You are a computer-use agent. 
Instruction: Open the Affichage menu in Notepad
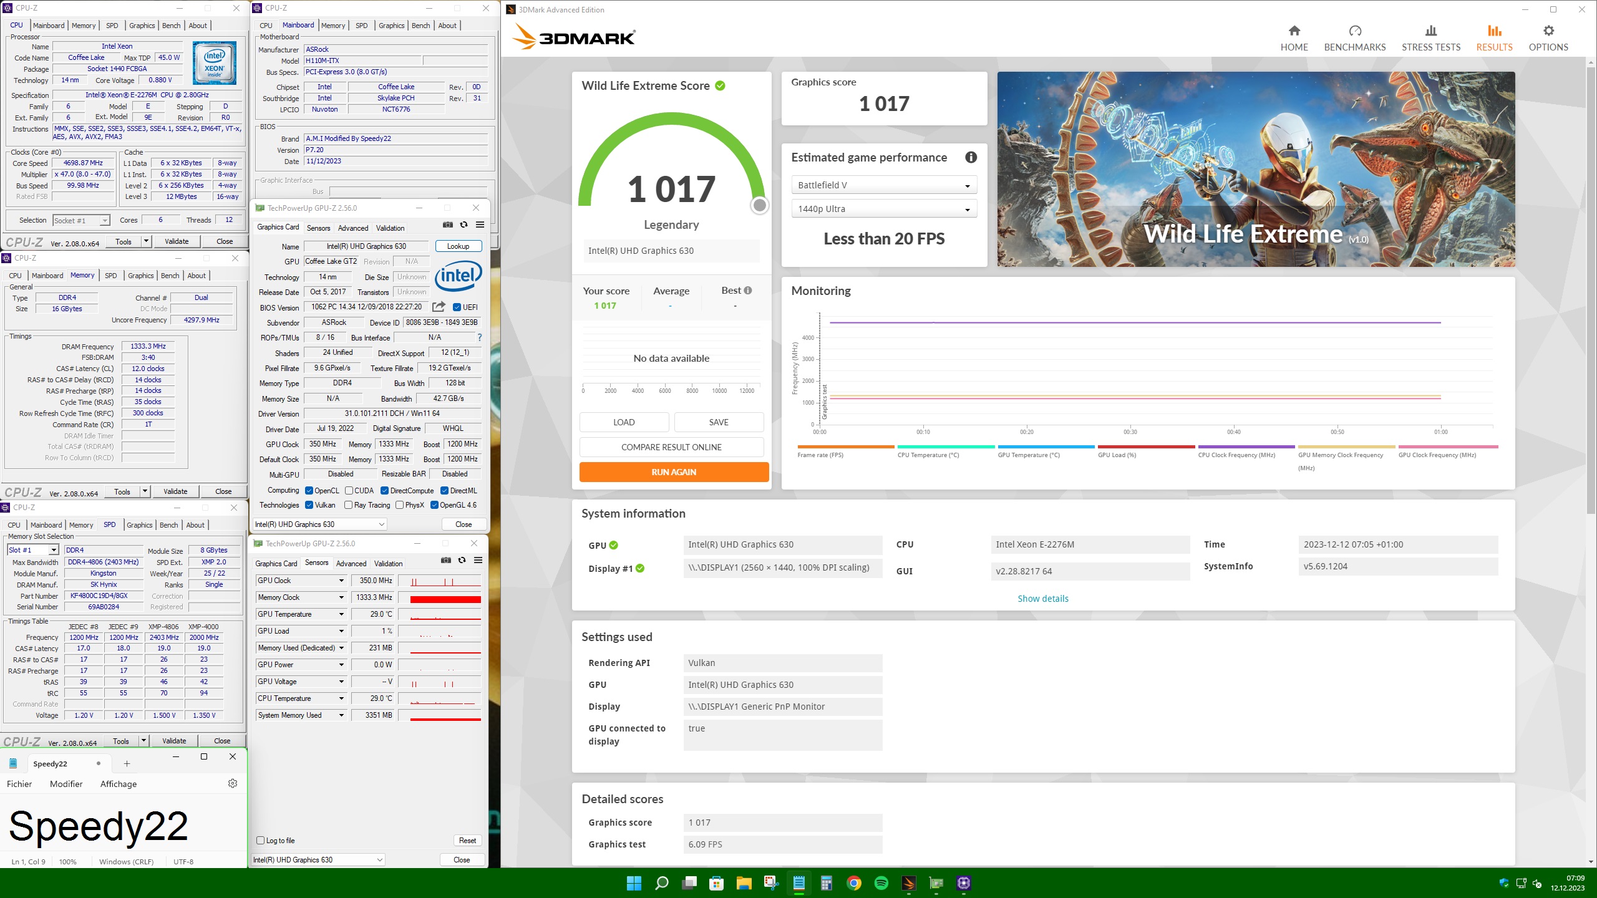119,784
